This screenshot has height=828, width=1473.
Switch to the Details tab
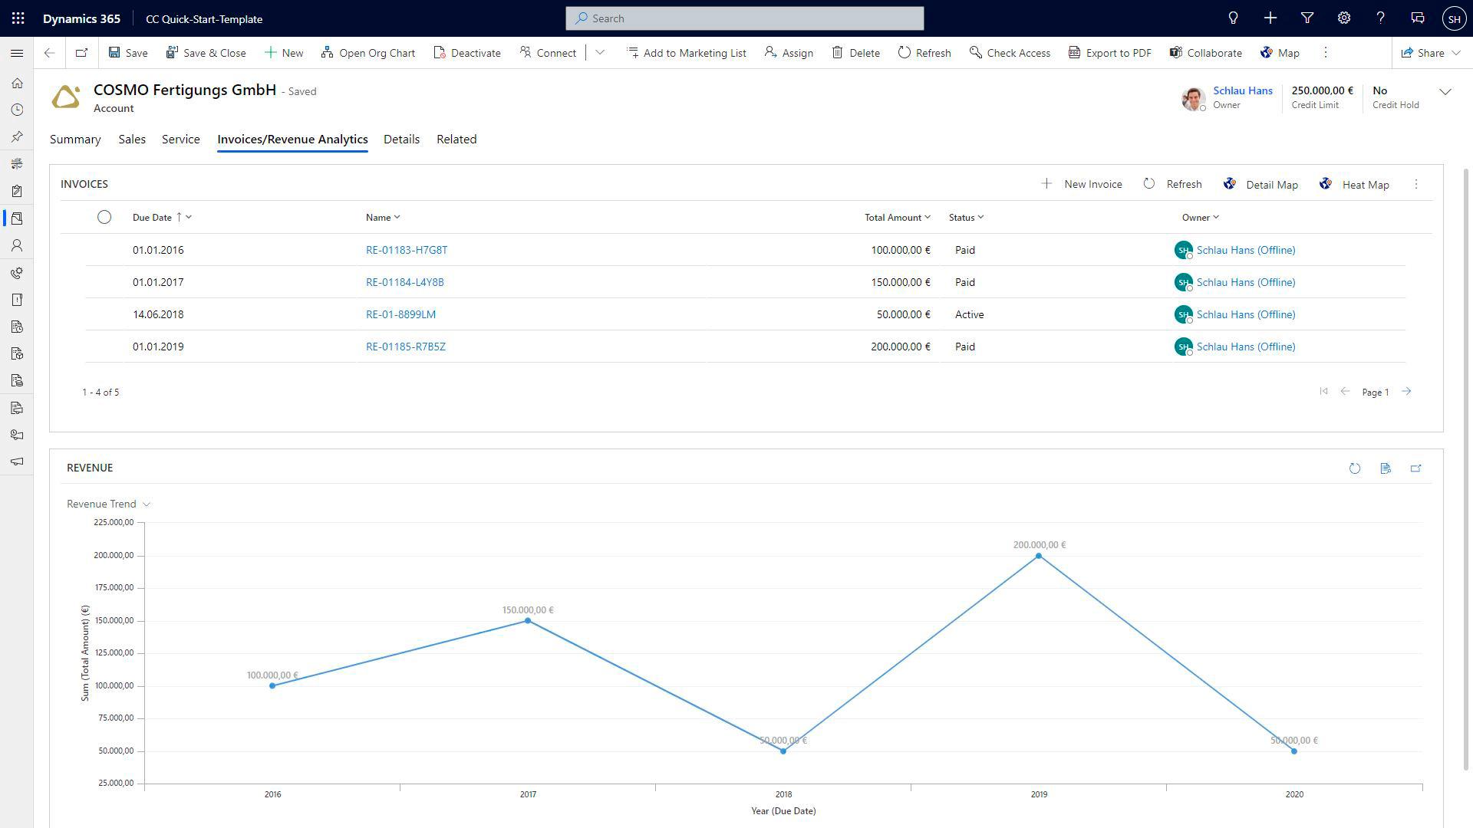click(402, 139)
